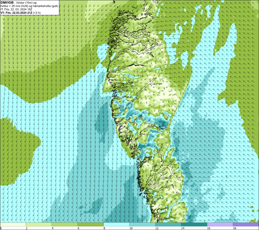Click the legend label '4'

click(53, 228)
